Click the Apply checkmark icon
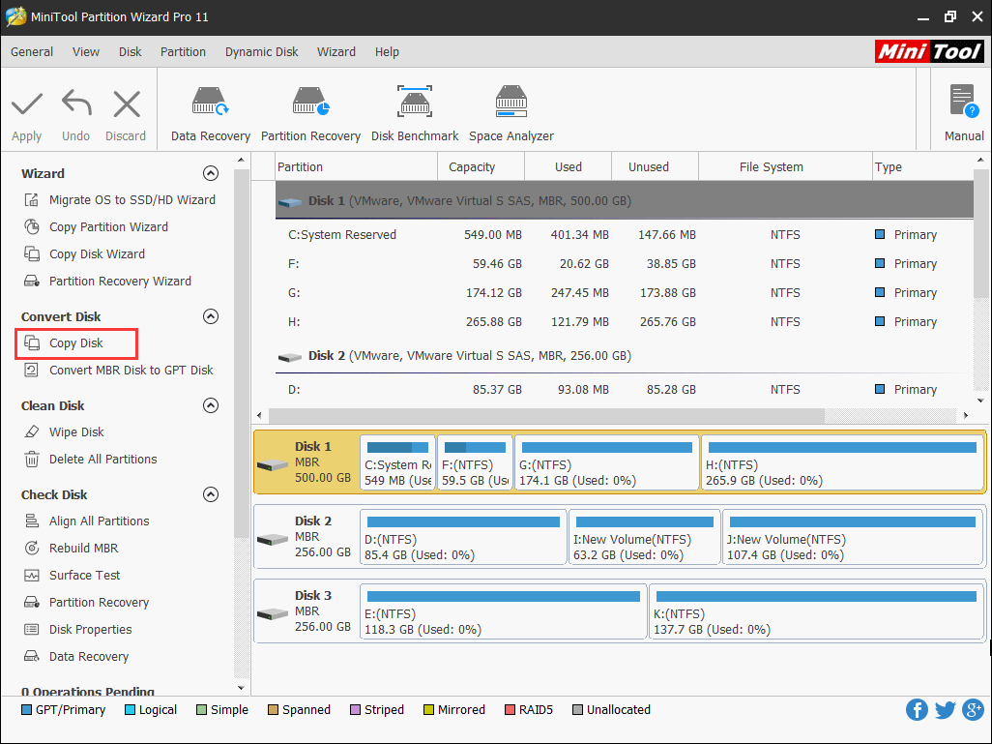The image size is (992, 744). click(x=27, y=104)
